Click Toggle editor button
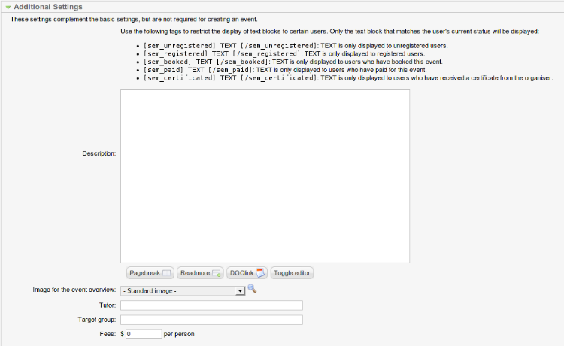The height and width of the screenshot is (346, 564). (x=292, y=273)
